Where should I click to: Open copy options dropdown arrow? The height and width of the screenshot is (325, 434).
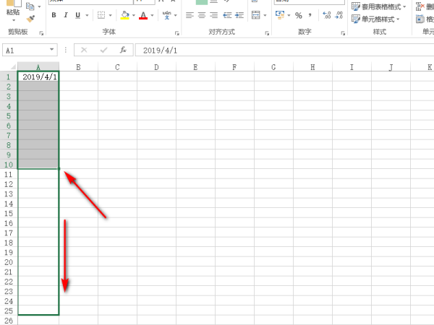[39, 6]
